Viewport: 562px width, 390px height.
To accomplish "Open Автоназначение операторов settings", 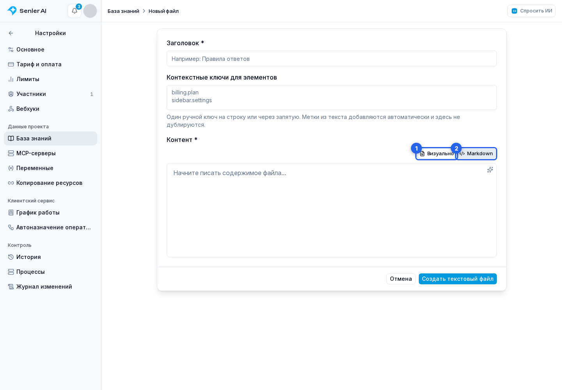I will (x=50, y=227).
